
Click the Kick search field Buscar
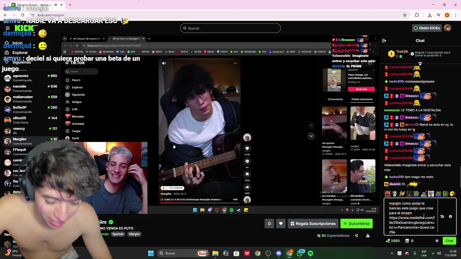230,28
